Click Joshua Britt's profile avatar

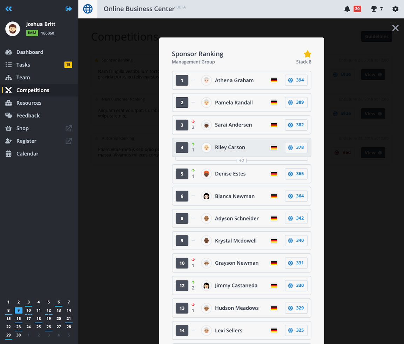[13, 29]
